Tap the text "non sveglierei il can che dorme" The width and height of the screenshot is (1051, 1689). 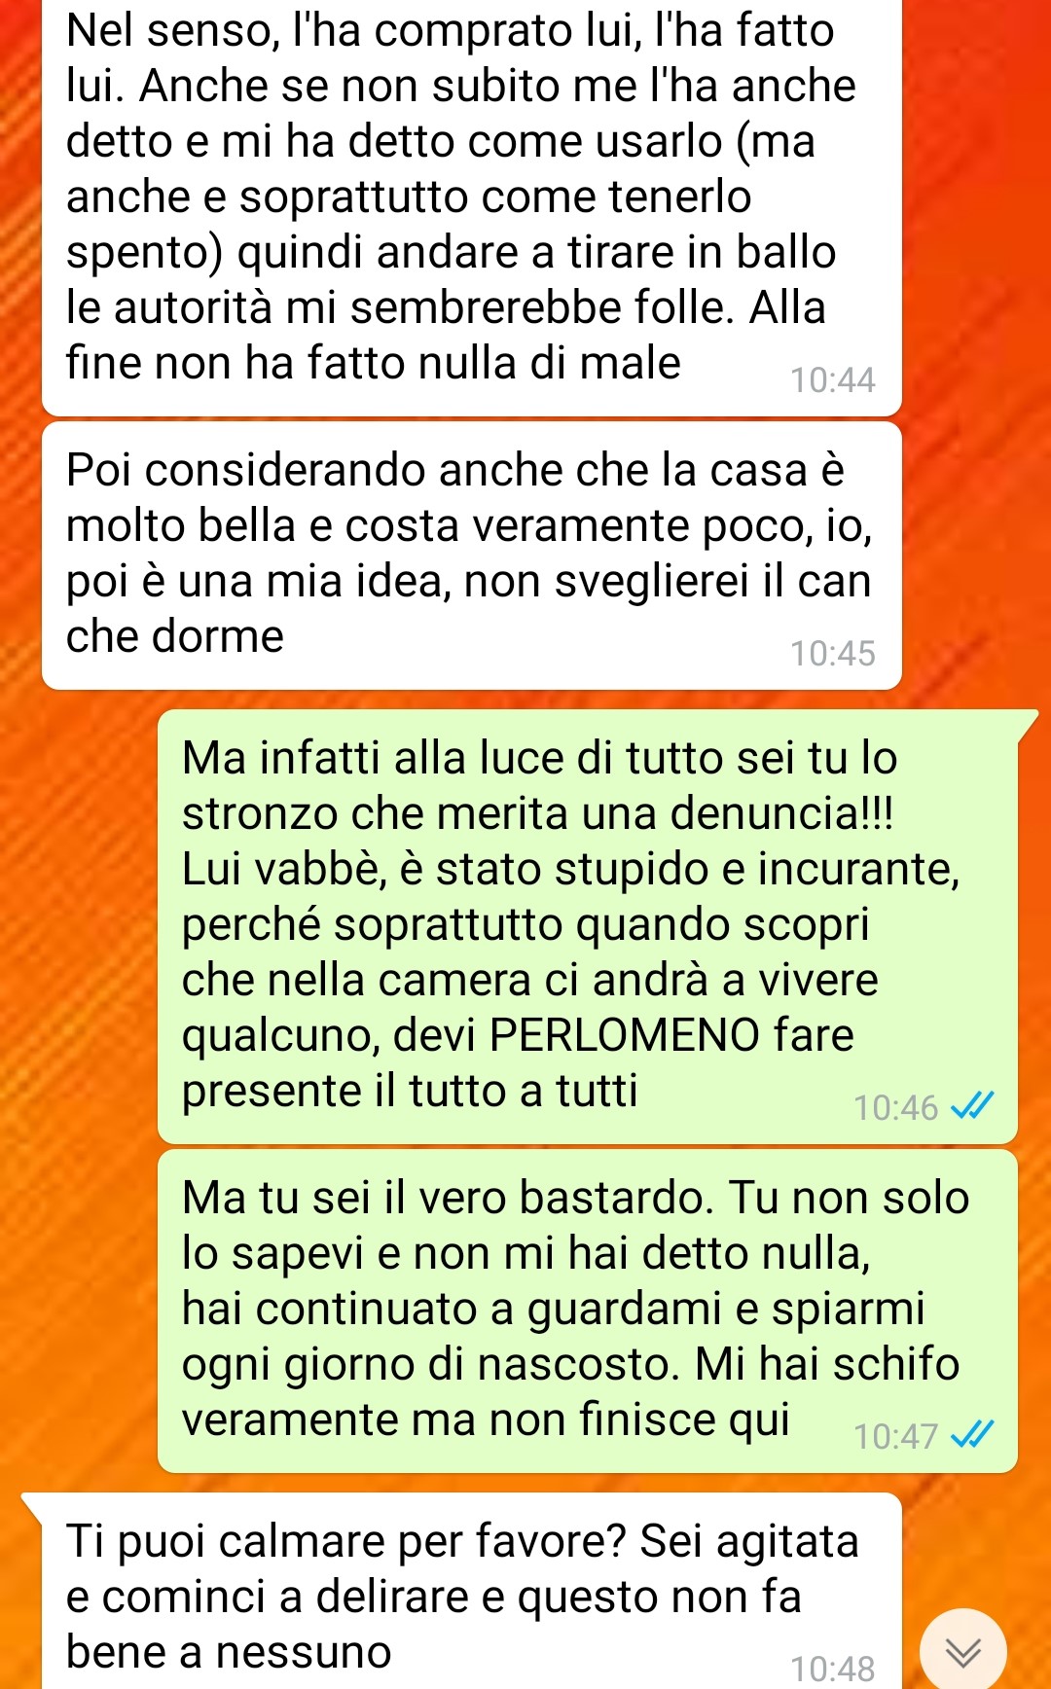[469, 609]
